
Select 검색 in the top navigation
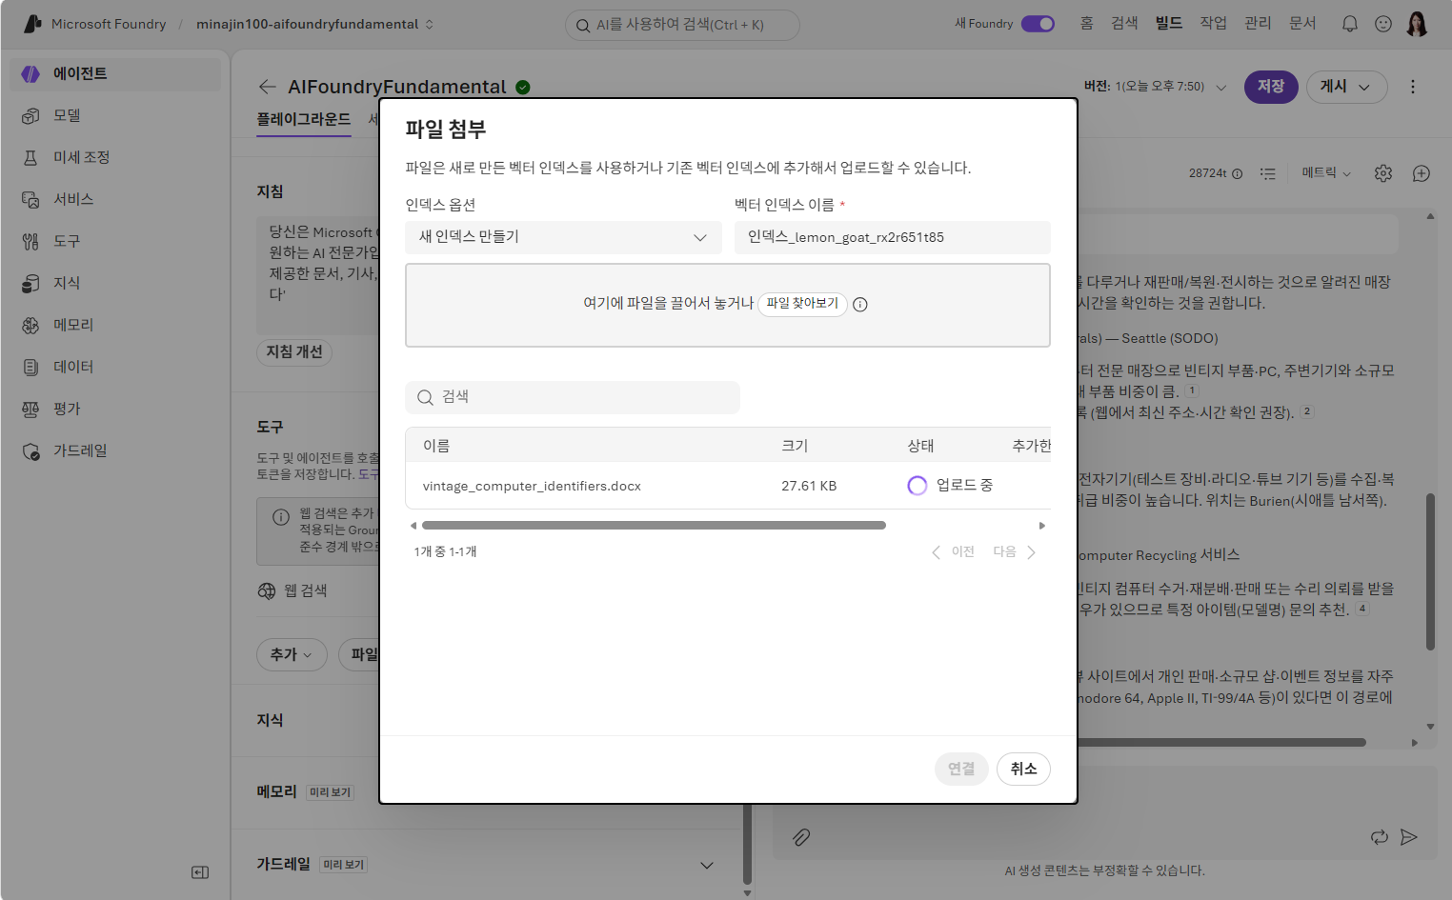pos(1124,23)
